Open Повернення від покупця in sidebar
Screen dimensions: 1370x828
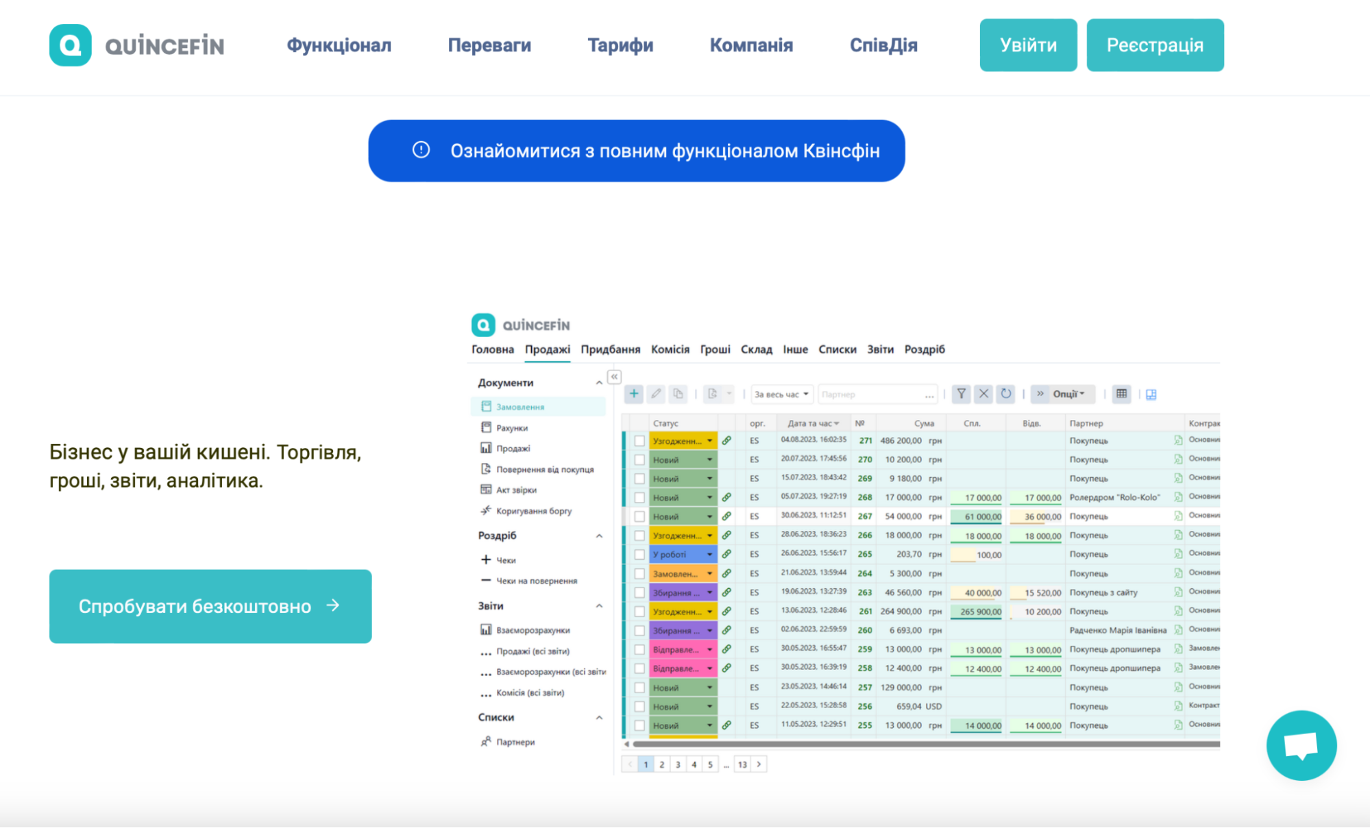click(537, 470)
